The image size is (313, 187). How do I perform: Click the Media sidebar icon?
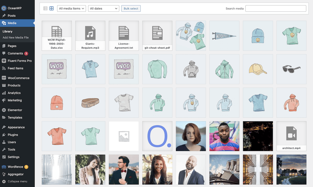(x=4, y=23)
